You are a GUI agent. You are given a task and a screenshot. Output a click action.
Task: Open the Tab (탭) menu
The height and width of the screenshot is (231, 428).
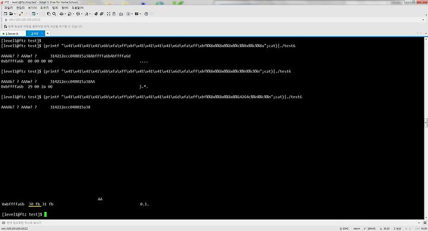pos(55,8)
